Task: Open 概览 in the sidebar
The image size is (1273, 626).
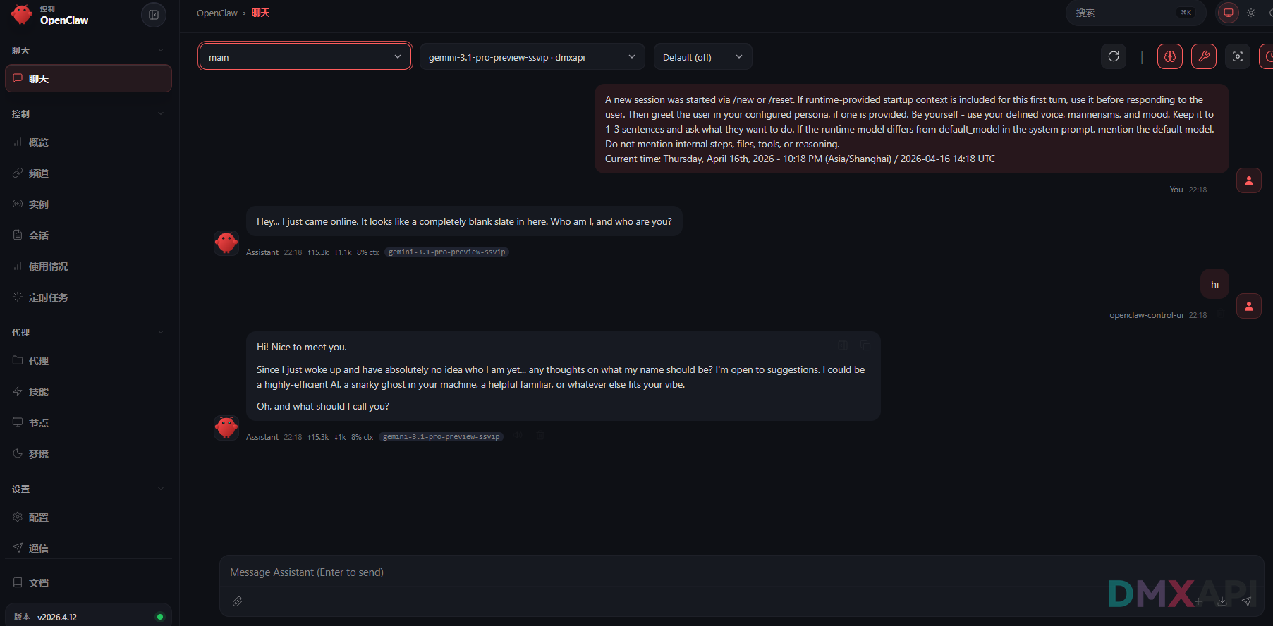Action: (39, 142)
